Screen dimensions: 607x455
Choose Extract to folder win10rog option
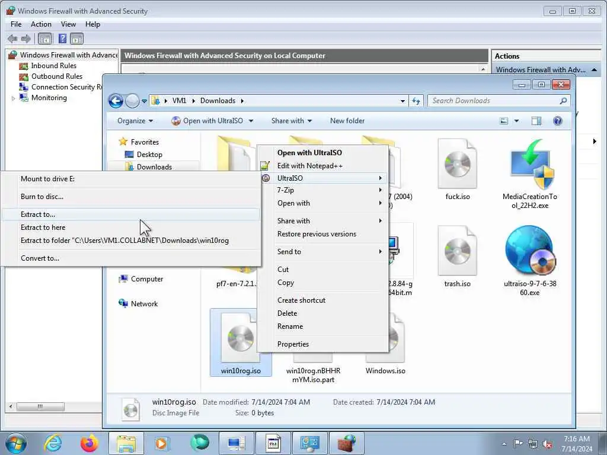131,241
